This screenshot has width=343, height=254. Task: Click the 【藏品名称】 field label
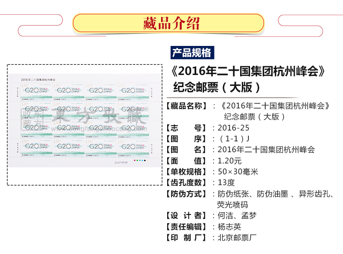coord(187,105)
